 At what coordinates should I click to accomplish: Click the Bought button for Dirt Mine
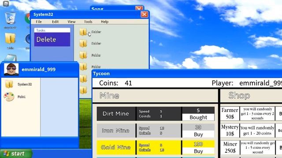[198, 117]
